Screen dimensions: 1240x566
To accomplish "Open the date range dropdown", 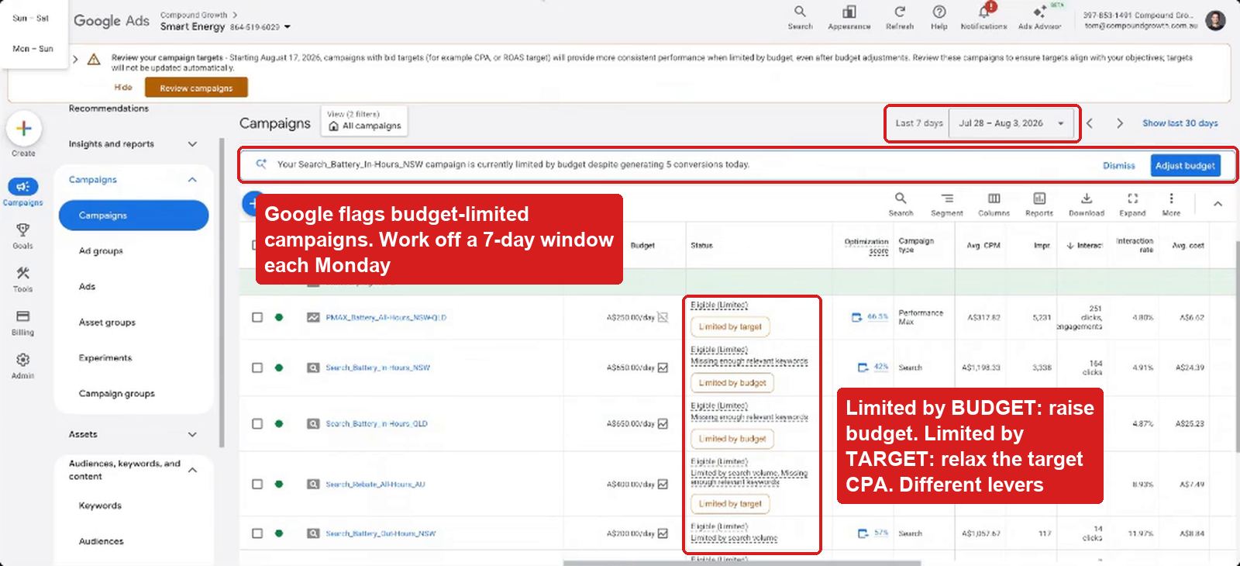I will tap(1011, 123).
